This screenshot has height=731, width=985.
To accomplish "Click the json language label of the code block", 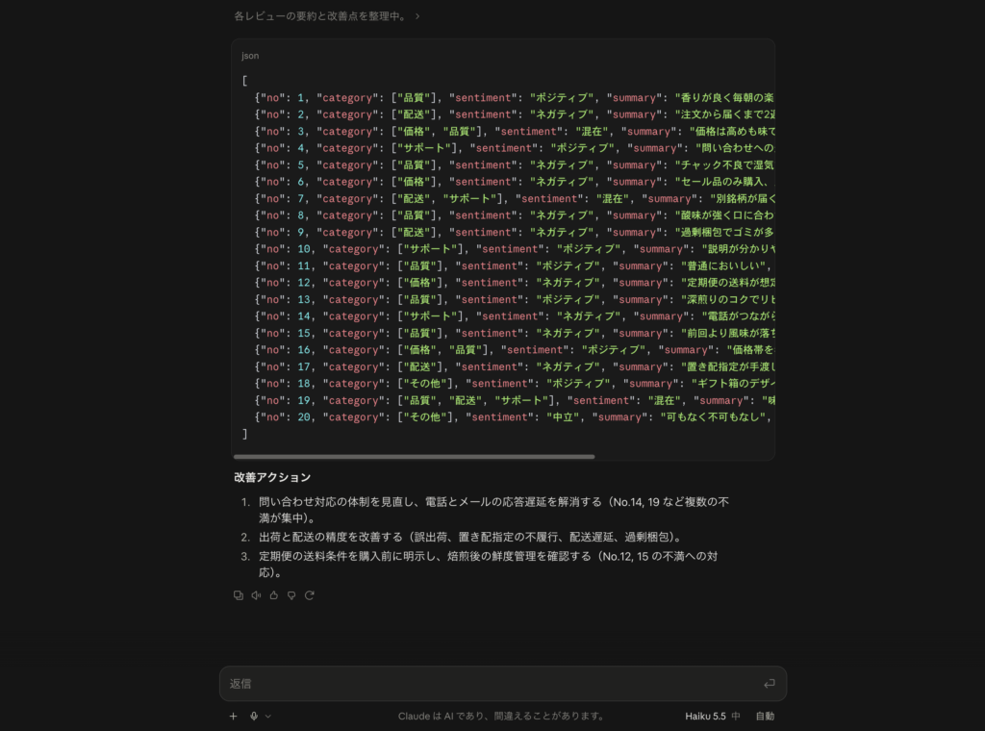I will 250,55.
